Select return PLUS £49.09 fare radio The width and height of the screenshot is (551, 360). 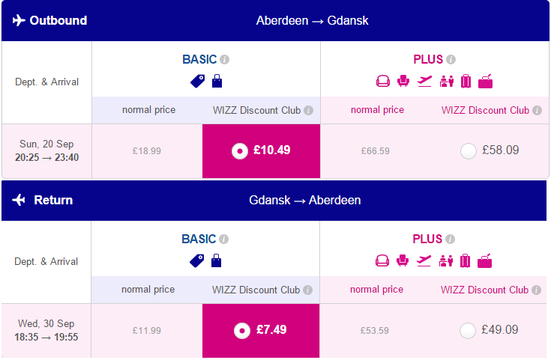click(x=468, y=331)
